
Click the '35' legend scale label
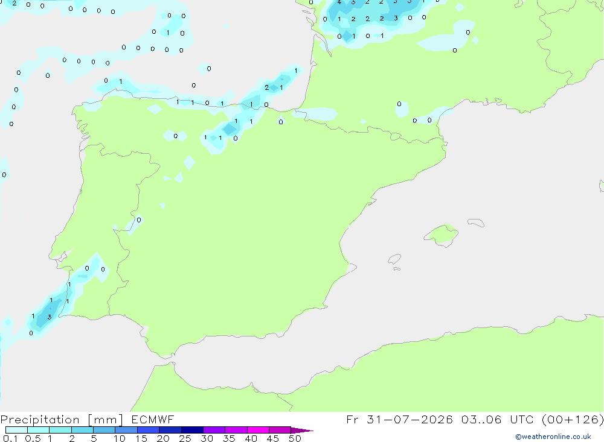click(x=229, y=438)
